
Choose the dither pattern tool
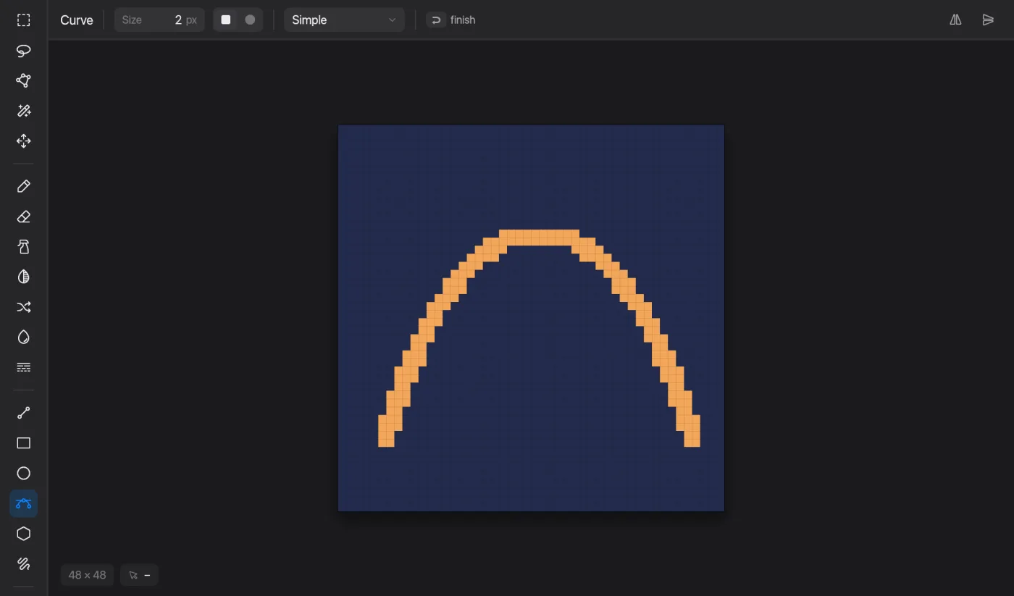click(x=23, y=367)
